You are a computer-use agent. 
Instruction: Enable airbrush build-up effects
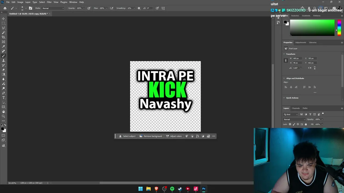click(112, 8)
